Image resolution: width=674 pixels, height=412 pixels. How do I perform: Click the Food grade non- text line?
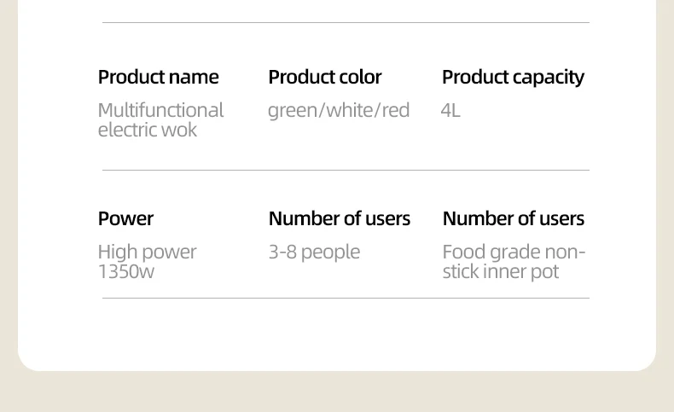point(514,252)
